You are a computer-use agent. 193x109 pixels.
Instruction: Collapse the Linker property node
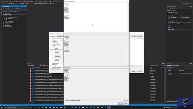(x=52, y=47)
